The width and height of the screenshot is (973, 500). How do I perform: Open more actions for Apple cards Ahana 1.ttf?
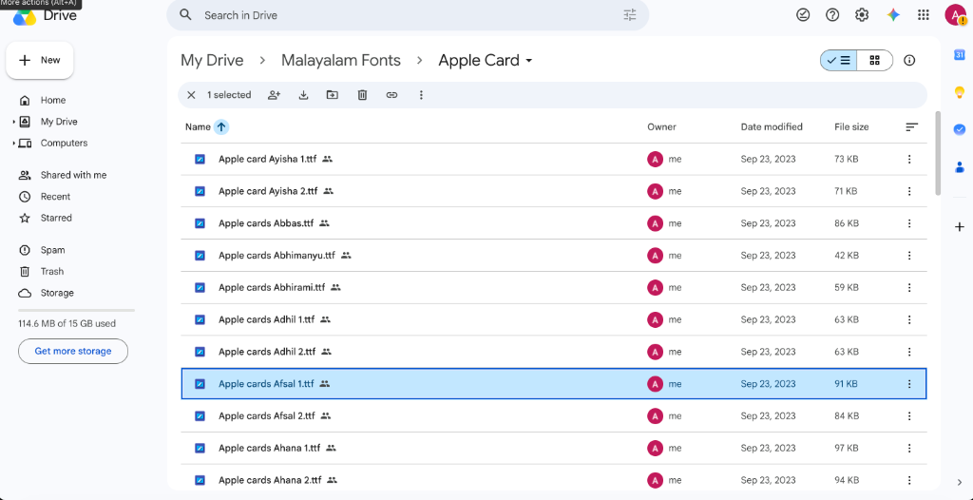point(909,448)
